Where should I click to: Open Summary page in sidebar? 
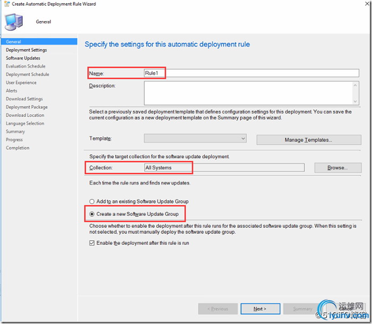pos(15,132)
